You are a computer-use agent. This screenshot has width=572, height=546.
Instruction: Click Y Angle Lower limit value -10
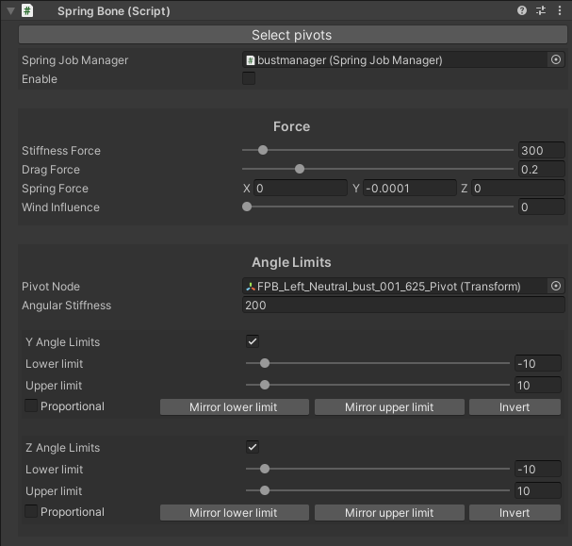tap(538, 363)
